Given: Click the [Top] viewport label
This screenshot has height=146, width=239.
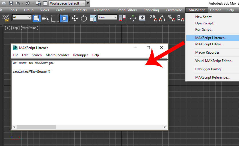Looking at the screenshot, I should coord(15,28).
